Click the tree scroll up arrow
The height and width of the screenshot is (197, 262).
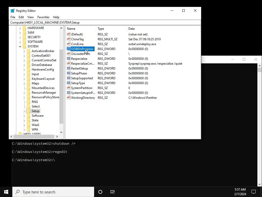(x=61, y=28)
